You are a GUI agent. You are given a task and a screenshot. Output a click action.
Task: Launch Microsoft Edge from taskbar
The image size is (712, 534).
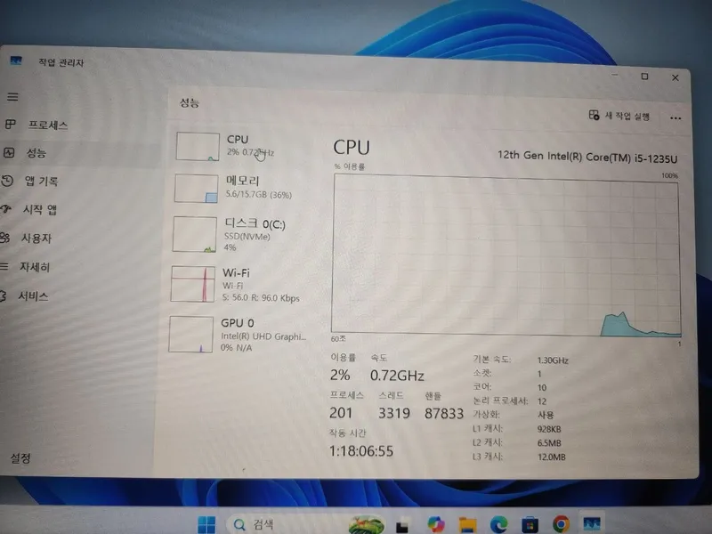pyautogui.click(x=498, y=524)
